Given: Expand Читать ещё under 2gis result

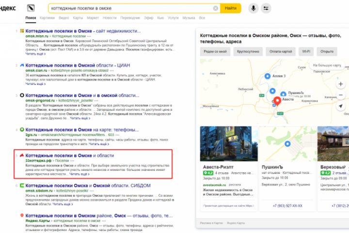Looking at the screenshot, I should tap(99, 144).
